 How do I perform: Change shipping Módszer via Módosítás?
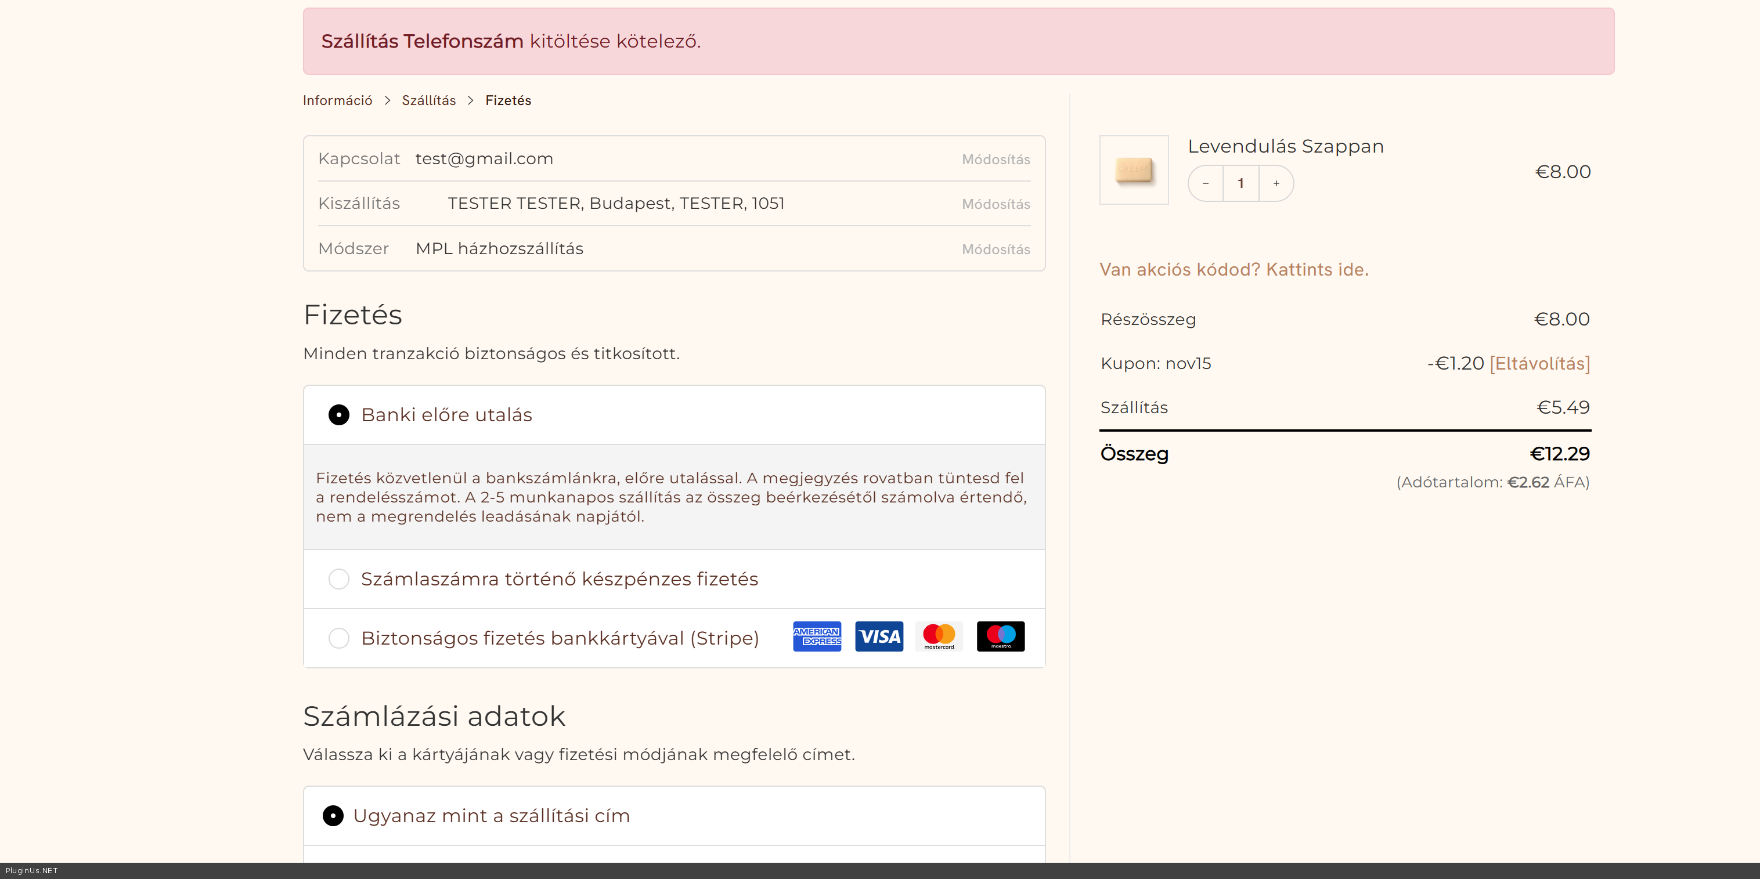click(x=996, y=249)
